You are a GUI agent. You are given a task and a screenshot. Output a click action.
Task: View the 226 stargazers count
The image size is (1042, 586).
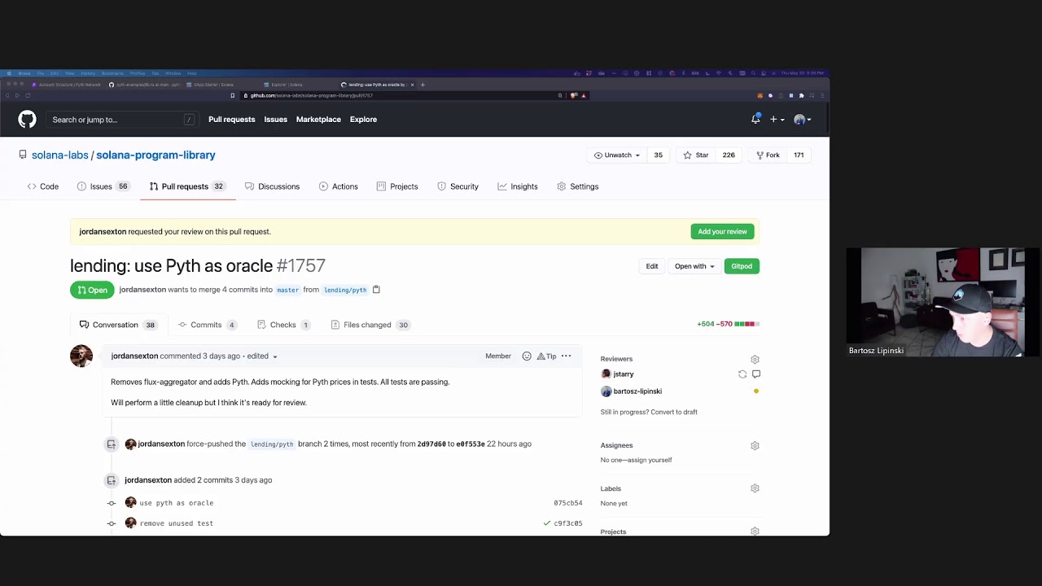click(x=729, y=155)
